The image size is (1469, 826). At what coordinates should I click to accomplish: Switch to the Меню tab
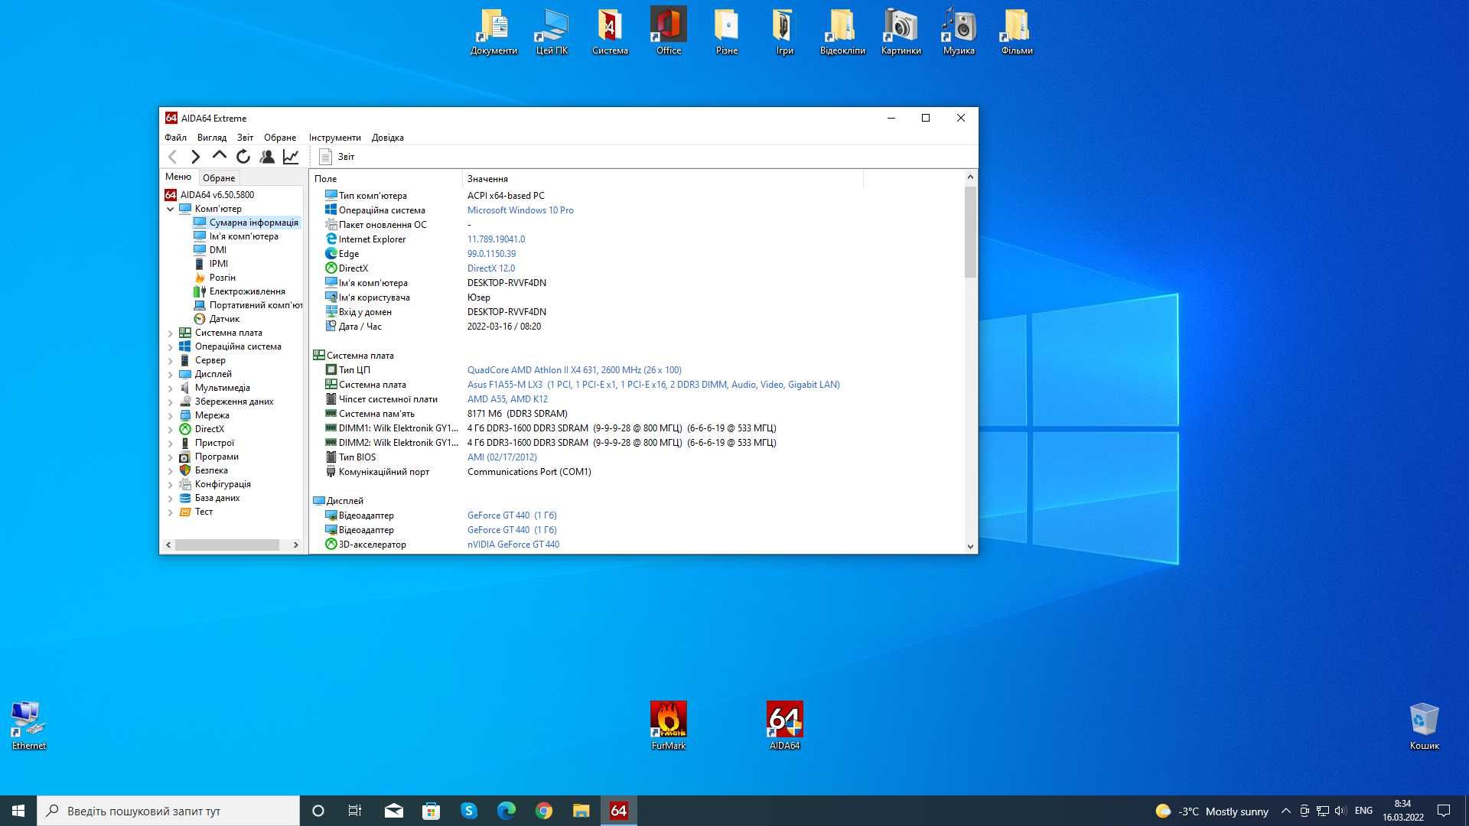(178, 177)
